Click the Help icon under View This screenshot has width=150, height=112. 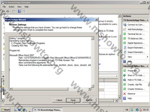(124, 61)
